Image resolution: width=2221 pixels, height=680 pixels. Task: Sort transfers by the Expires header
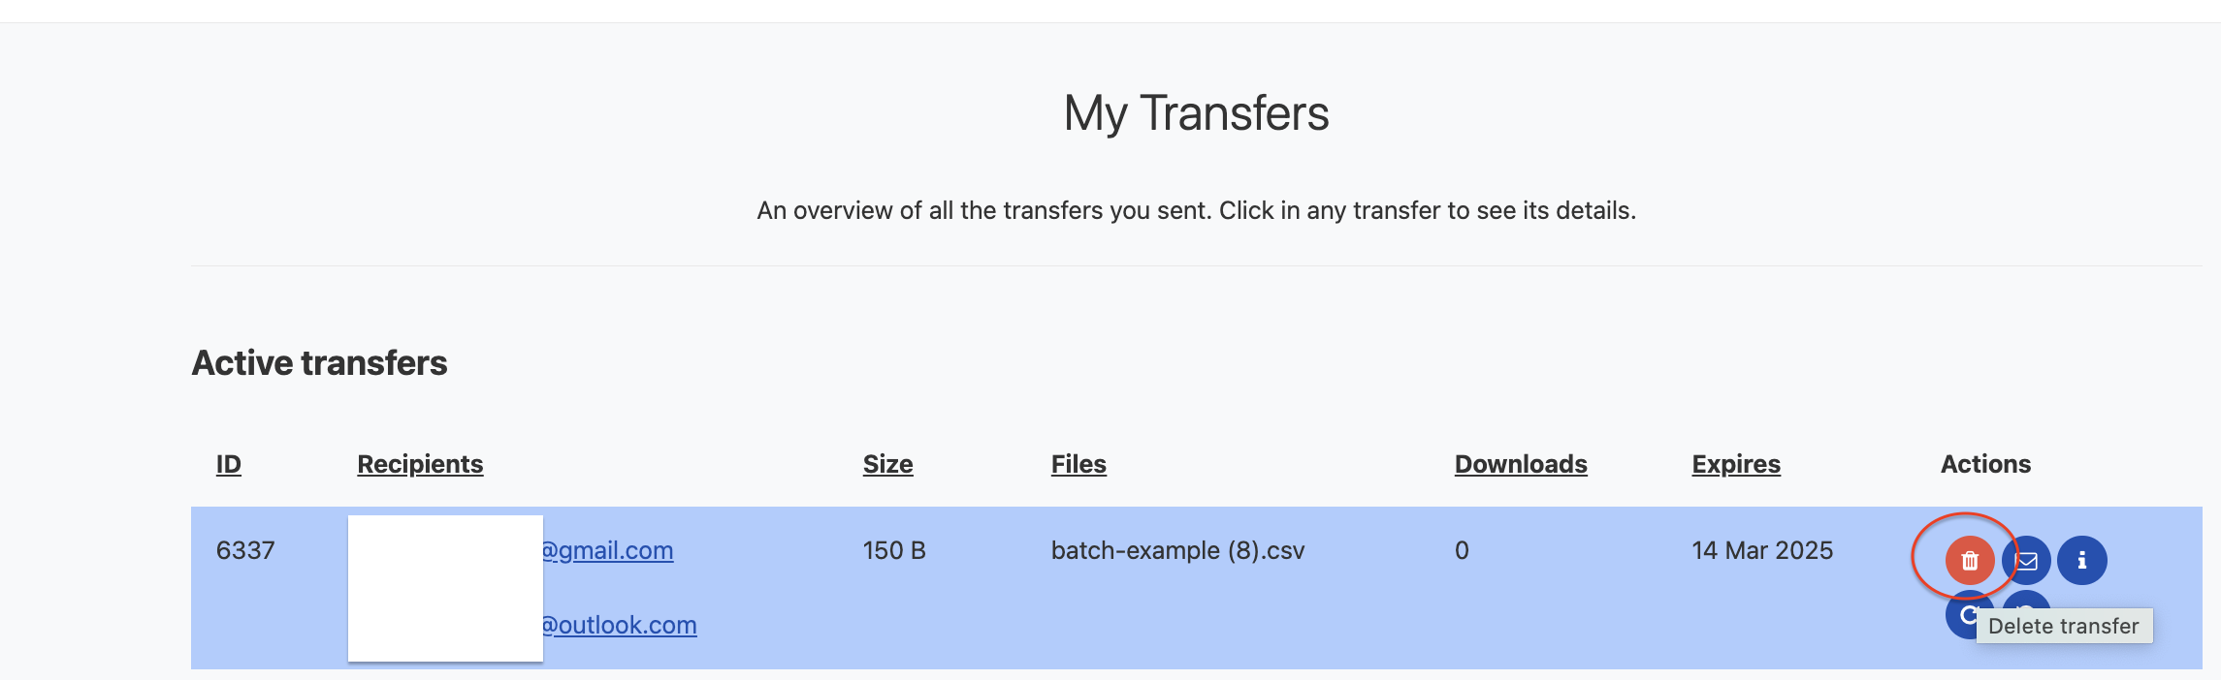(1736, 464)
